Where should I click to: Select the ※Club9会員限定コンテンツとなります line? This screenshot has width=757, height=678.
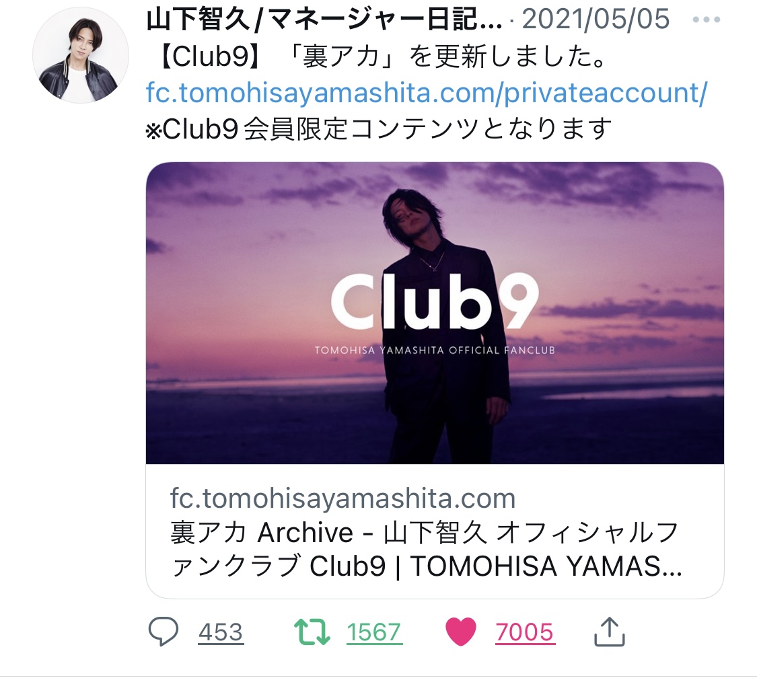[x=379, y=129]
